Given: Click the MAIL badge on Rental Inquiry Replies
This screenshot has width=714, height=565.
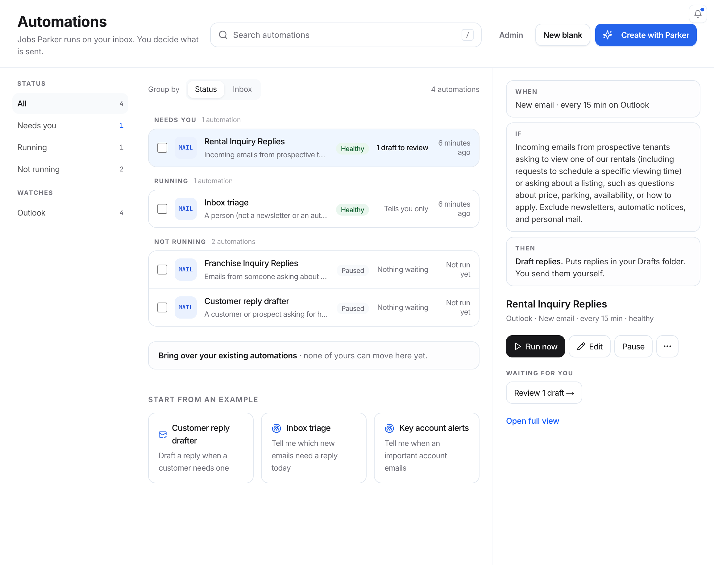Looking at the screenshot, I should (x=186, y=147).
